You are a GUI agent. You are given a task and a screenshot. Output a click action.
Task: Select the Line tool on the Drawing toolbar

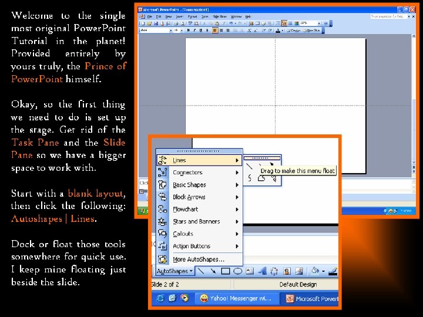pos(201,271)
